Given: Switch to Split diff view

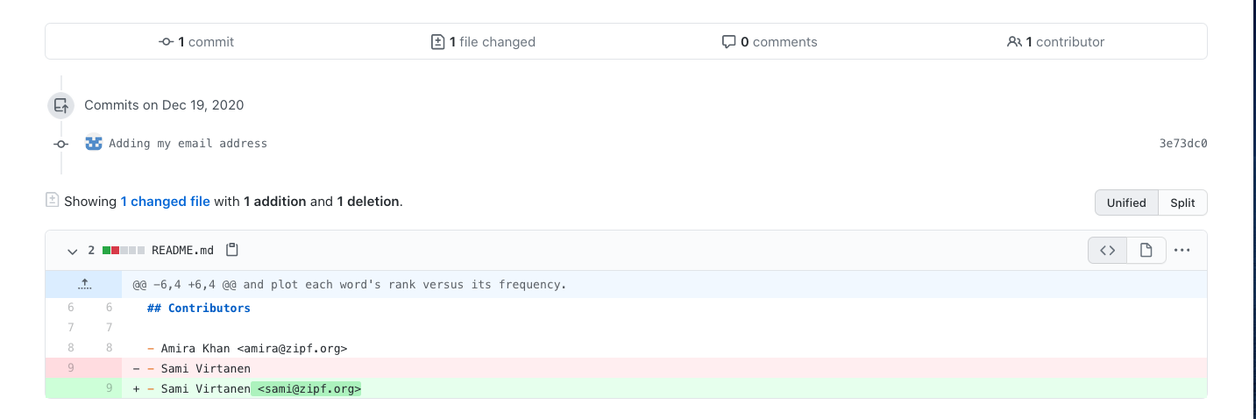Looking at the screenshot, I should (x=1182, y=202).
